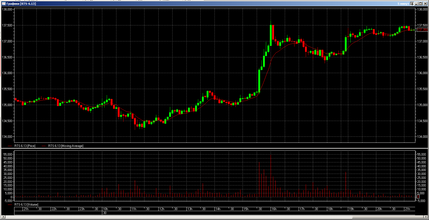
Task: Click the left arrow of horizontal scrollbar
Action: (3, 217)
